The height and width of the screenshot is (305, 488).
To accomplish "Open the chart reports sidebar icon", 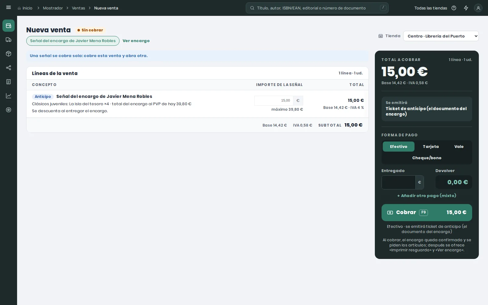I will [x=9, y=96].
